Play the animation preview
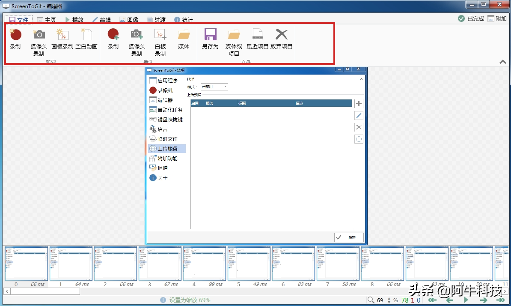Viewport: 511px width, 306px height. point(466,300)
